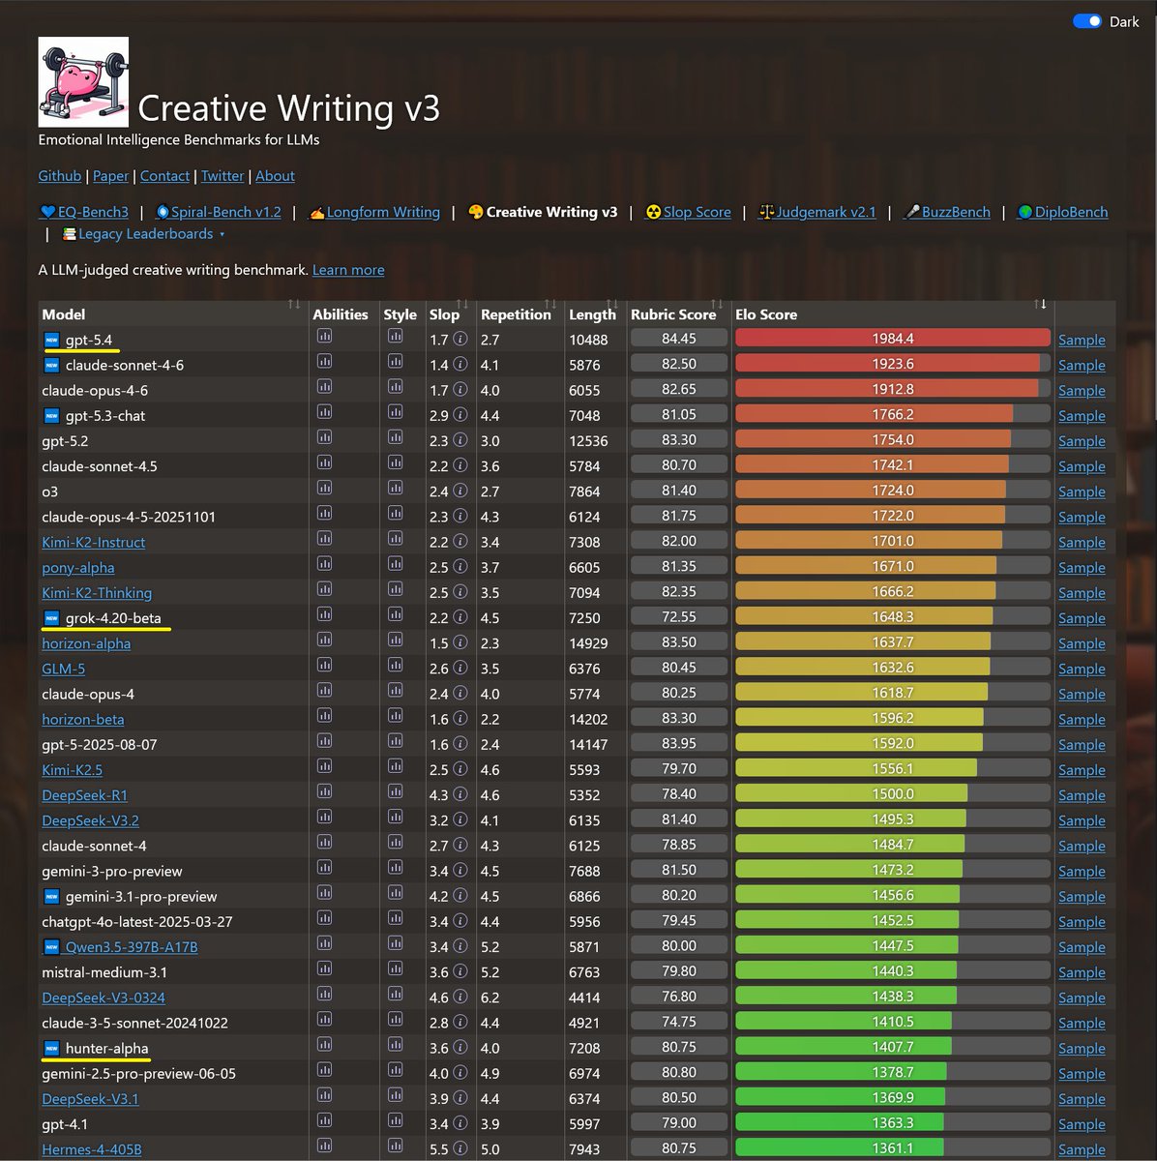
Task: Switch to BuzzBench tab
Action: tap(946, 212)
